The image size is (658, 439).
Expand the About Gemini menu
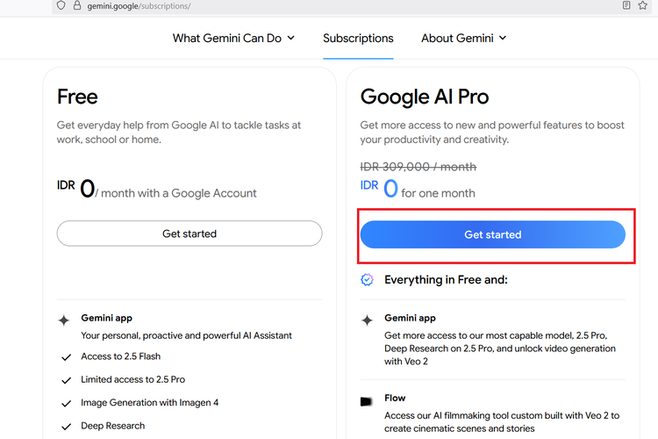[464, 39]
